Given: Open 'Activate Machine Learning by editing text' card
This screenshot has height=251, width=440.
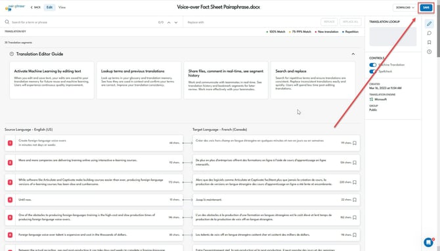Looking at the screenshot, I should 52,80.
